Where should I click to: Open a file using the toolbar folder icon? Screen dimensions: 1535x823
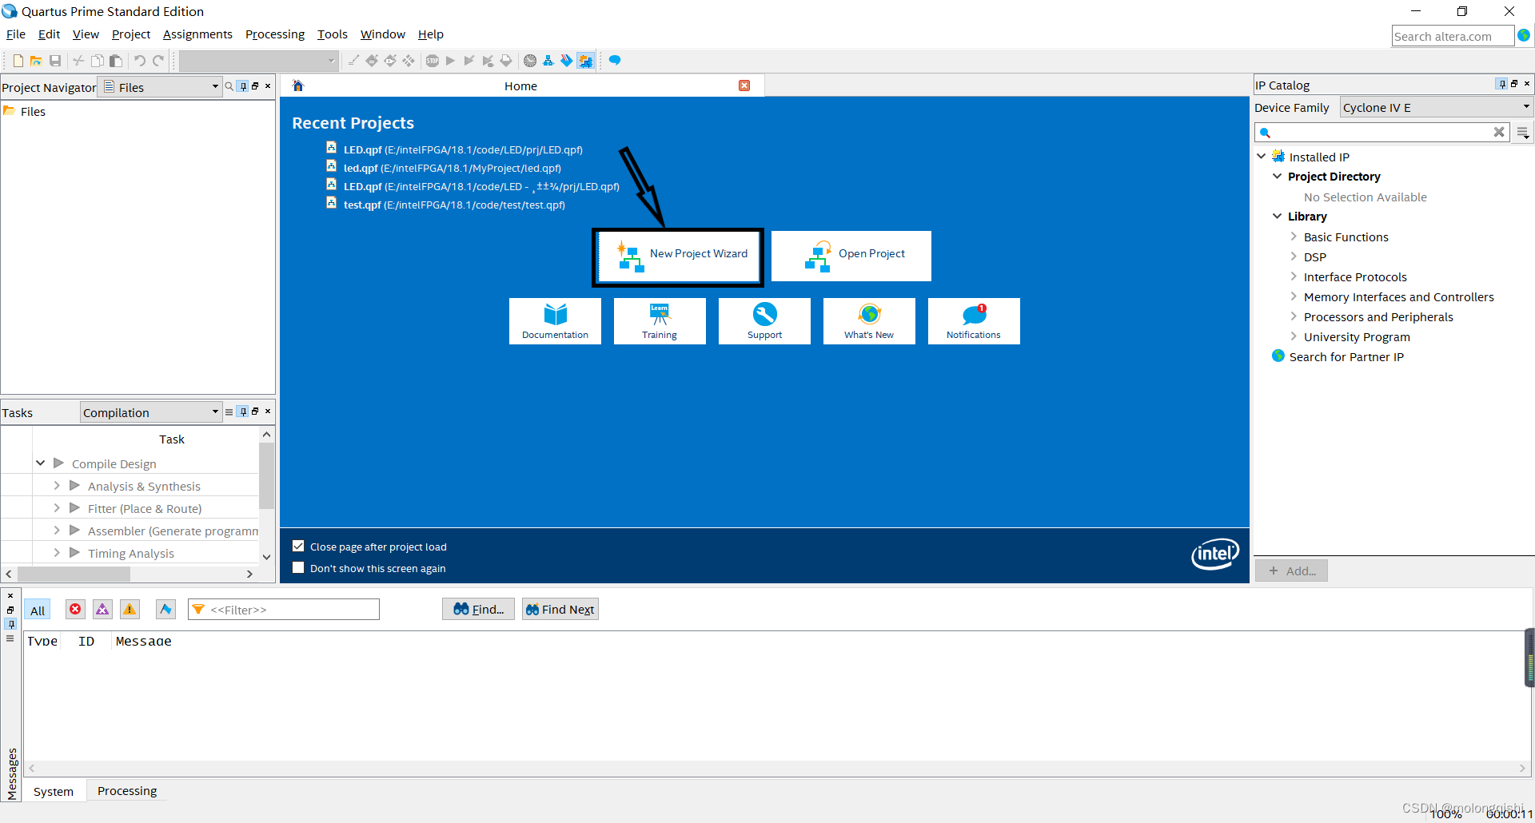click(x=36, y=61)
